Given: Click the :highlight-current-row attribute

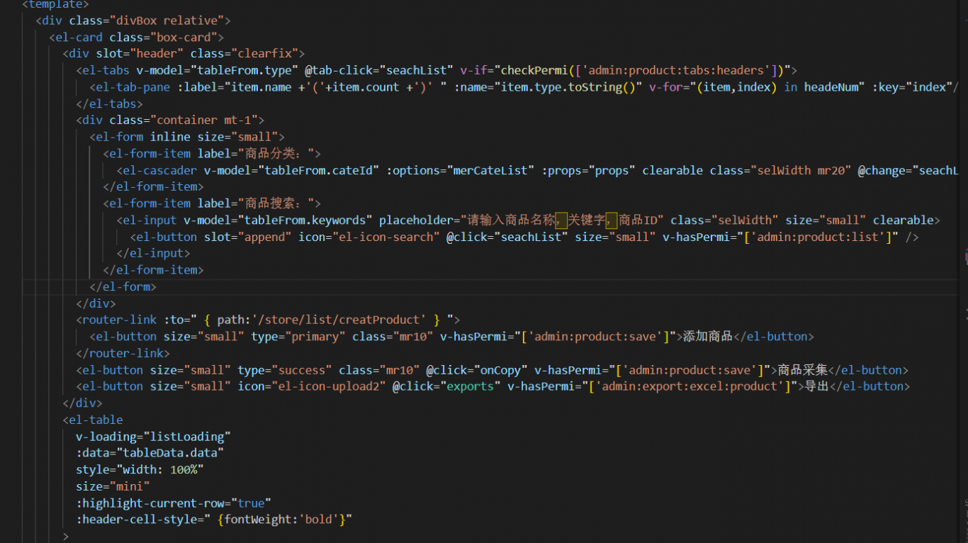Looking at the screenshot, I should [x=174, y=503].
